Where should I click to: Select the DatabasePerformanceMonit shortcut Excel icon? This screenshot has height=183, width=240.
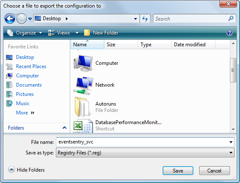83,126
